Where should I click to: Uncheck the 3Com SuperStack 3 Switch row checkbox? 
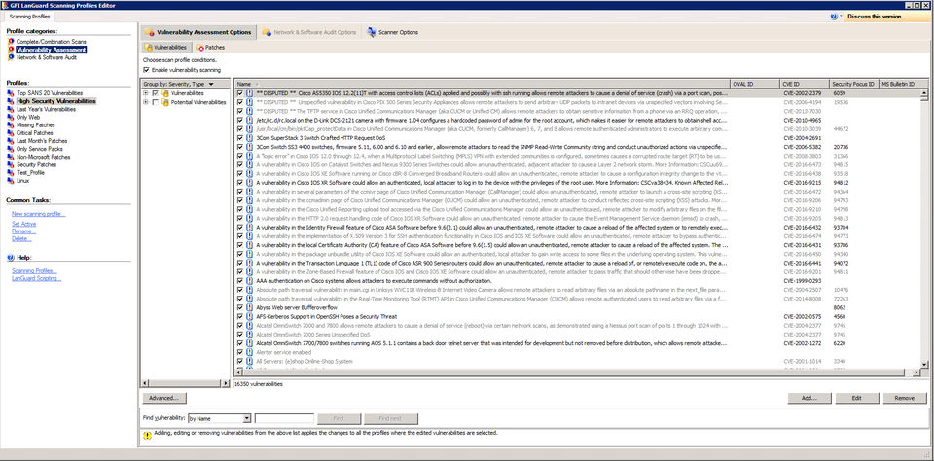[240, 137]
